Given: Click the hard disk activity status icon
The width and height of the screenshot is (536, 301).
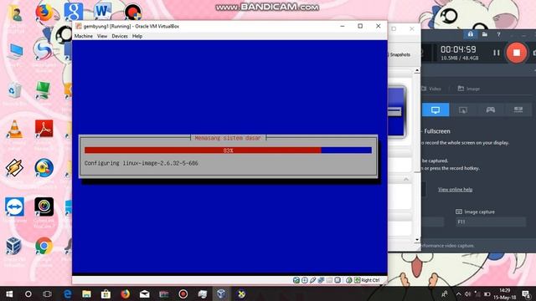Looking at the screenshot, I should 296,280.
